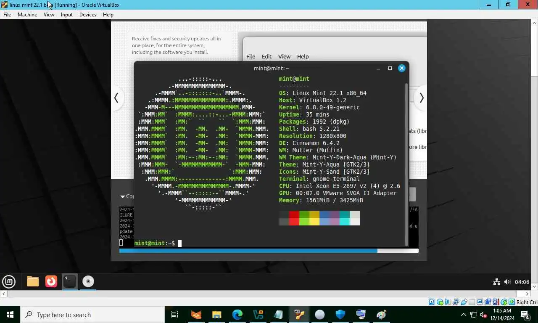
Task: Open the Windows Start menu
Action: click(x=10, y=315)
